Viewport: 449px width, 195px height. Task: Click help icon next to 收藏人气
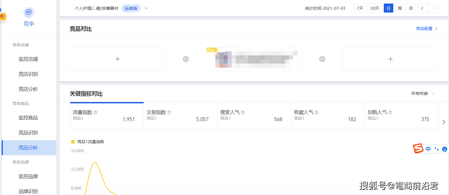[317, 112]
